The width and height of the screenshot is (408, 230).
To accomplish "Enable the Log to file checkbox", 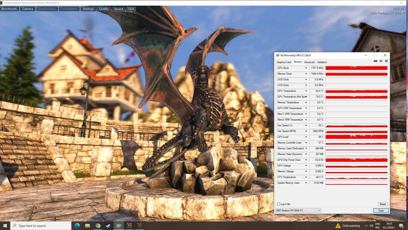I will [x=278, y=204].
